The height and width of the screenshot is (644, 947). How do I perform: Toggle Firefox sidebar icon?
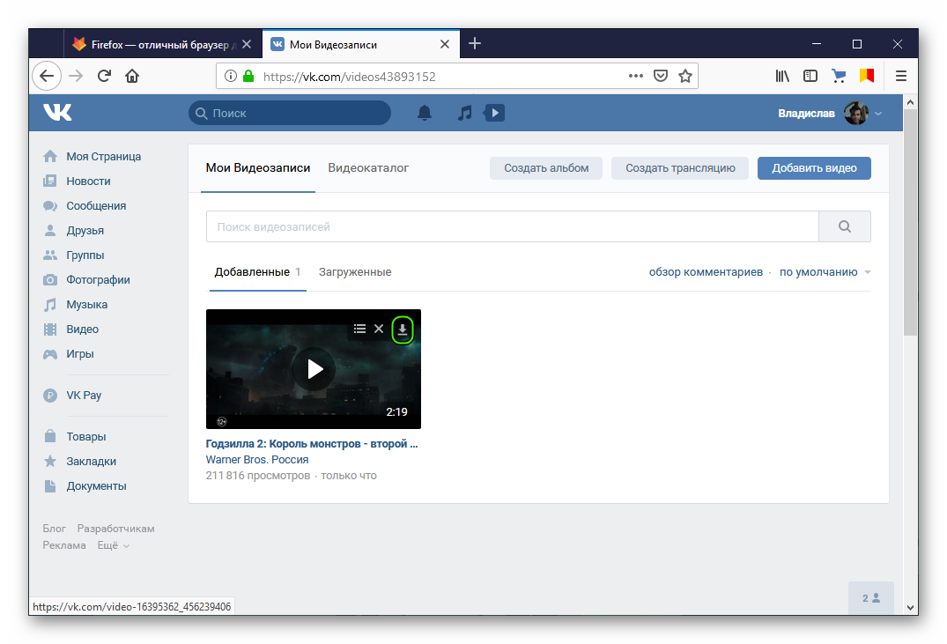tap(810, 76)
